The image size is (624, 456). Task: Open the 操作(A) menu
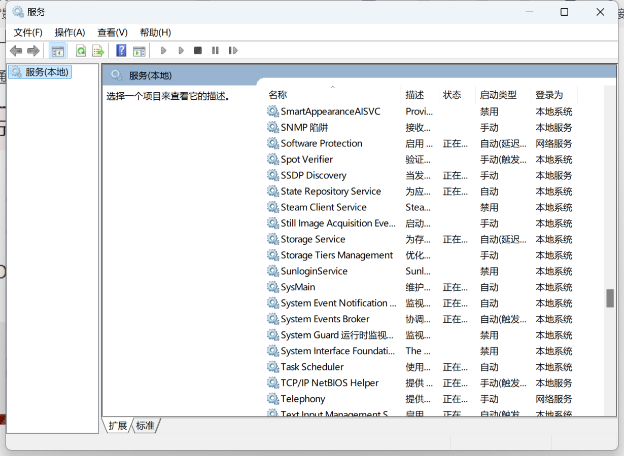(x=70, y=32)
